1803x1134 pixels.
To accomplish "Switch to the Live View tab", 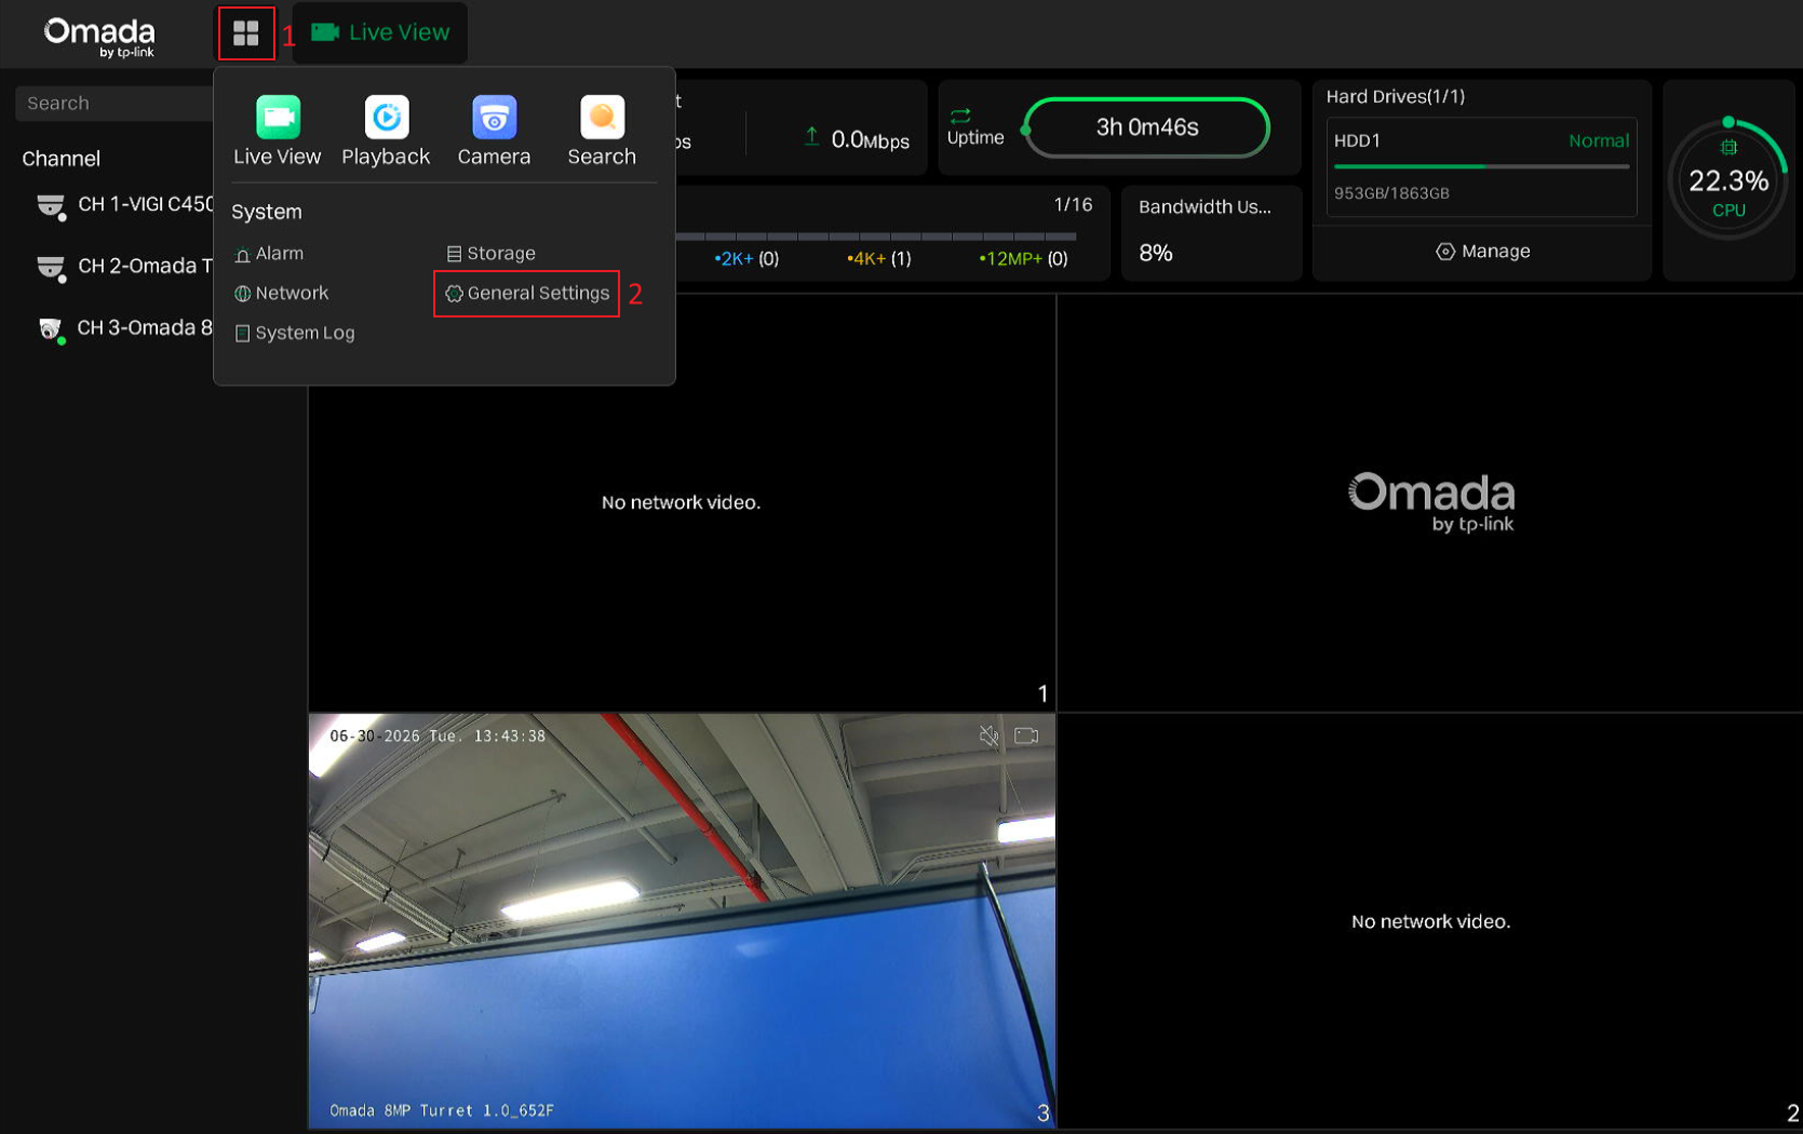I will point(380,33).
